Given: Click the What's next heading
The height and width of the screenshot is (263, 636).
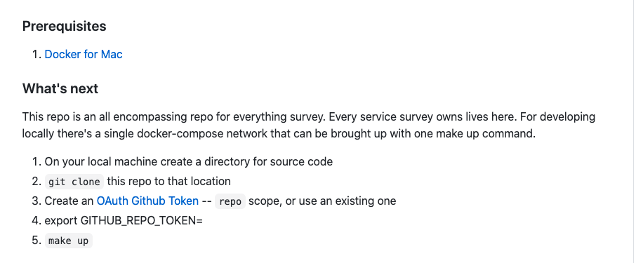Looking at the screenshot, I should point(60,88).
